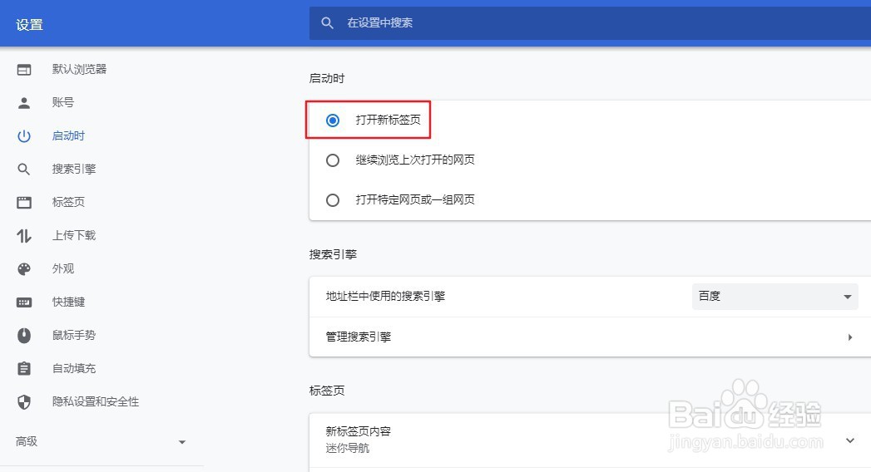
Task: Click the 在设置中搜索 search field
Action: click(590, 22)
